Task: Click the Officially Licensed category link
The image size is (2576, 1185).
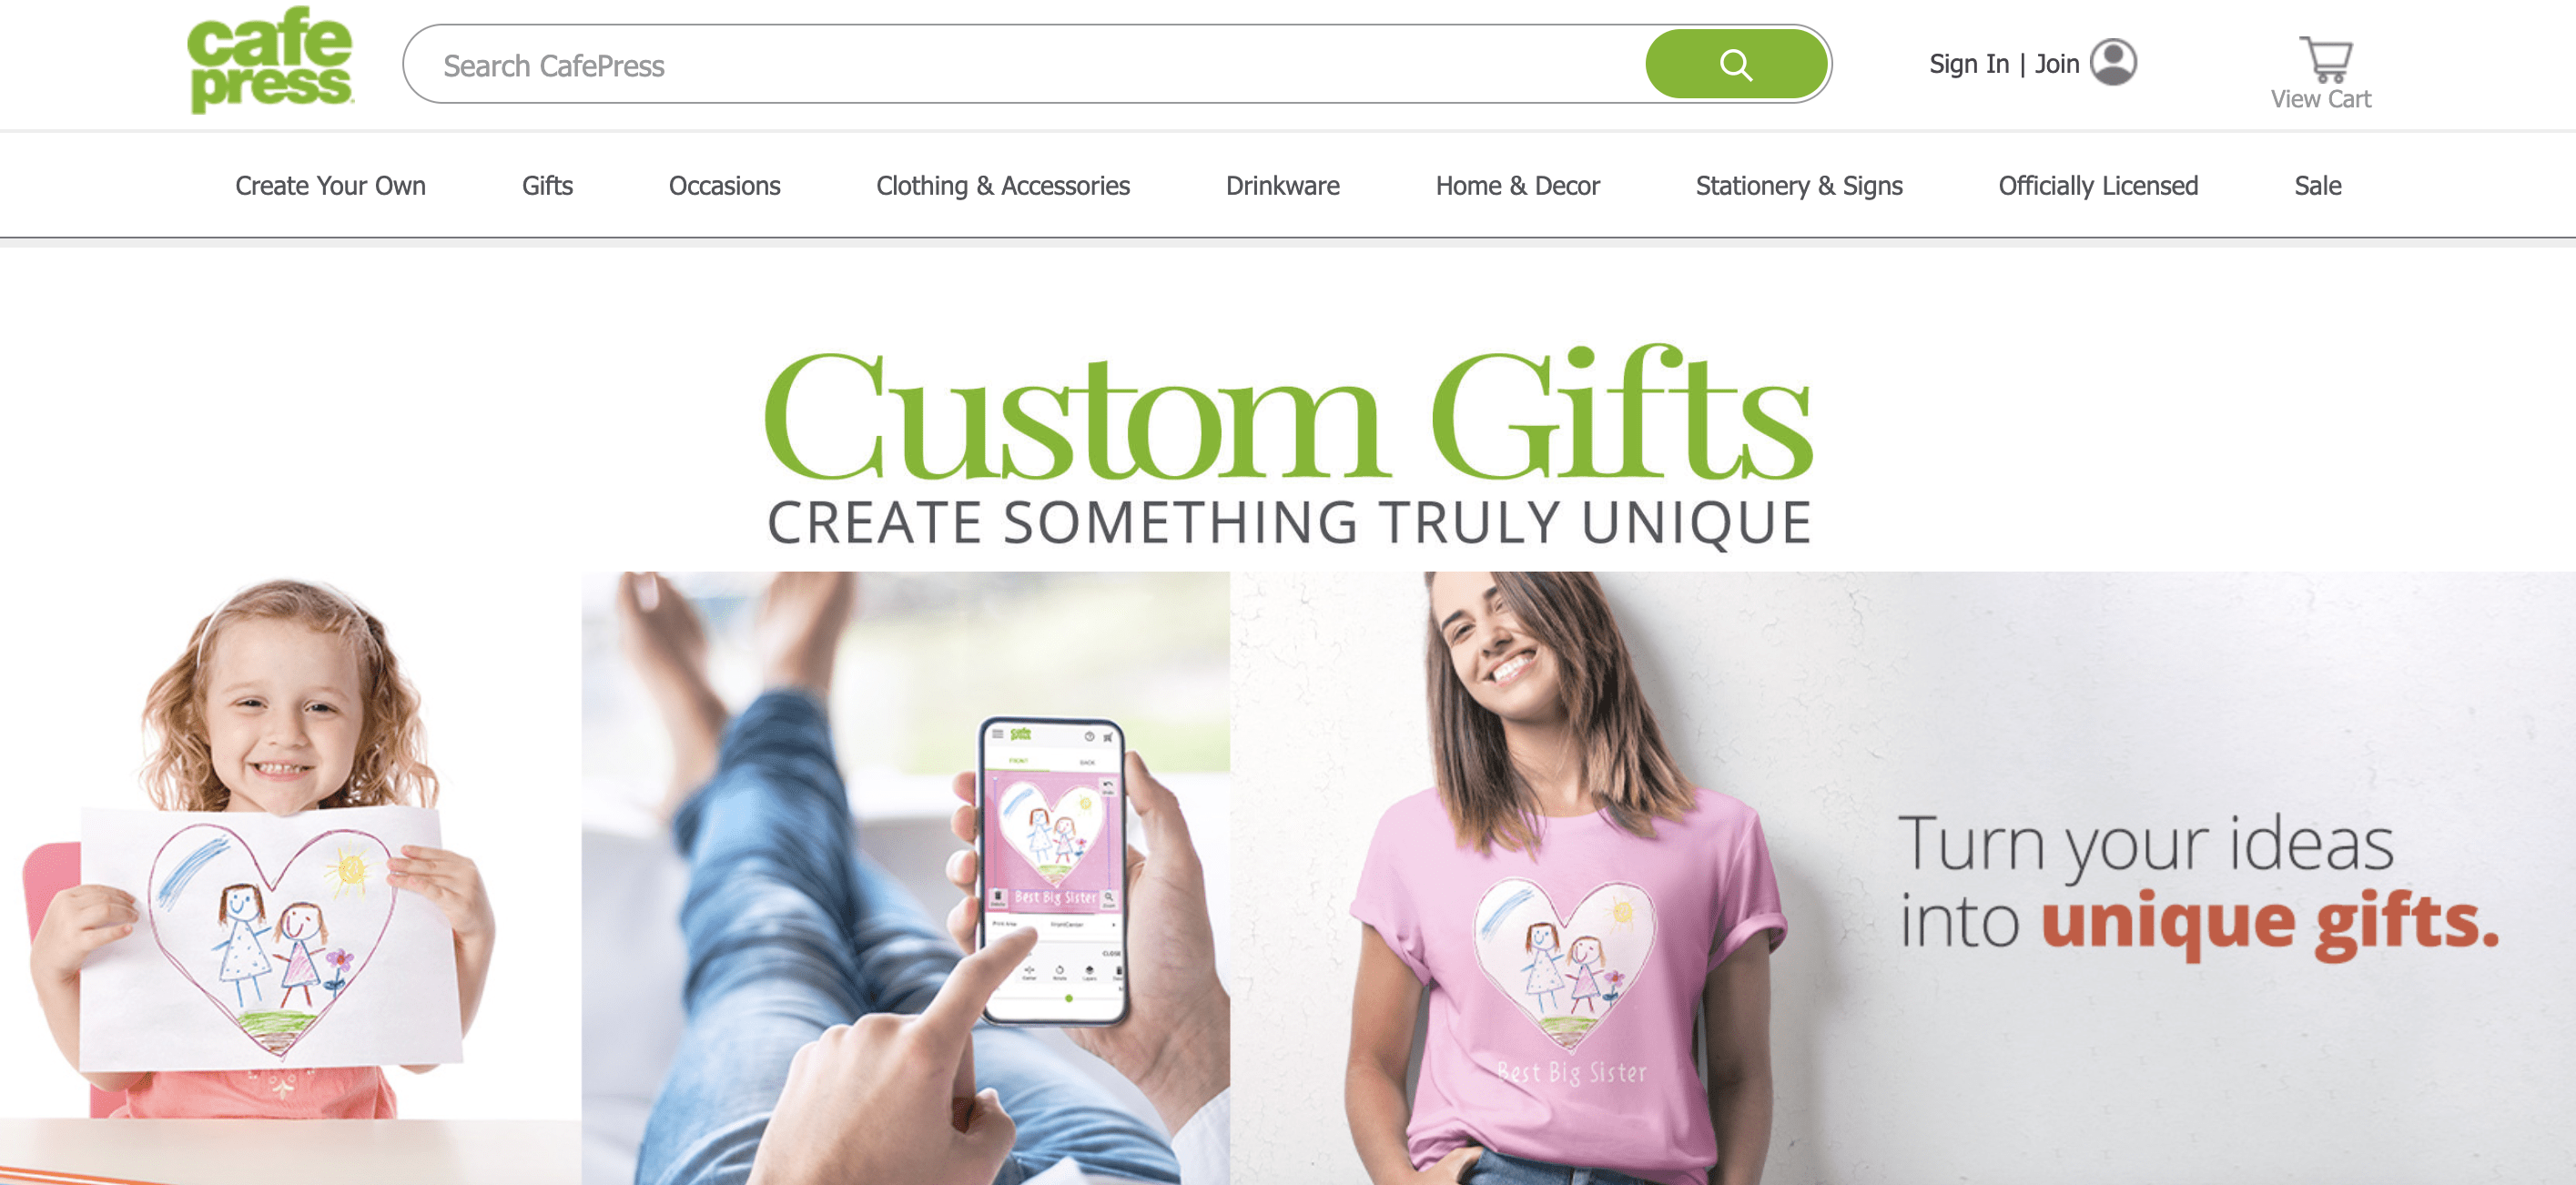Action: tap(2100, 184)
